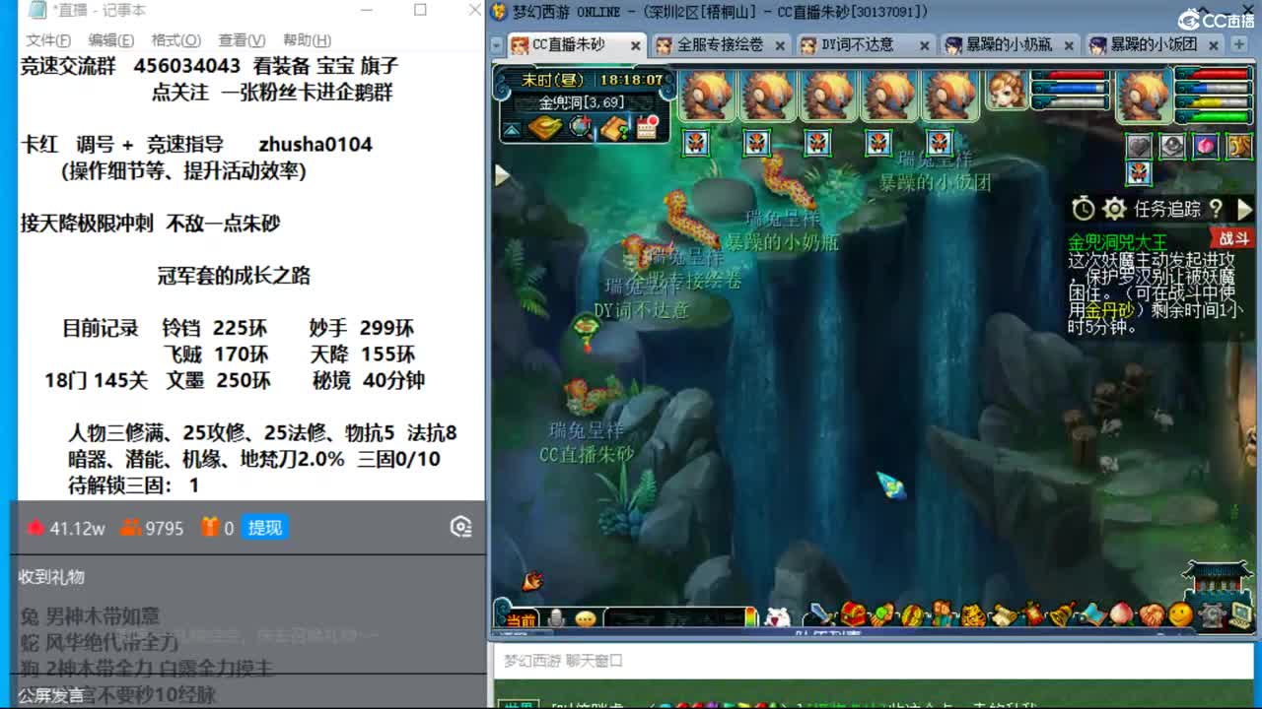Click the red 战斗 label
Image resolution: width=1262 pixels, height=709 pixels.
1232,239
